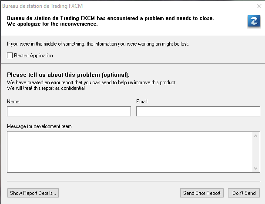Close the error dialog with the X
Image resolution: width=265 pixels, height=204 pixels.
[x=259, y=6]
